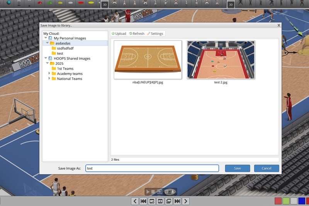Screen dimensions: 309x206
Task: Expand the National Teams folder
Action: pyautogui.click(x=49, y=79)
